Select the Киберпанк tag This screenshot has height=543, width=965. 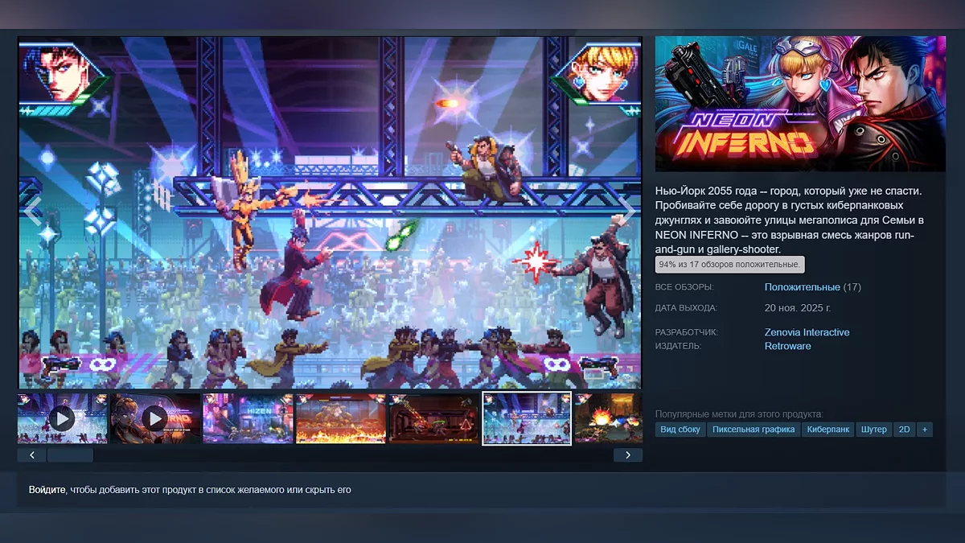pyautogui.click(x=827, y=430)
